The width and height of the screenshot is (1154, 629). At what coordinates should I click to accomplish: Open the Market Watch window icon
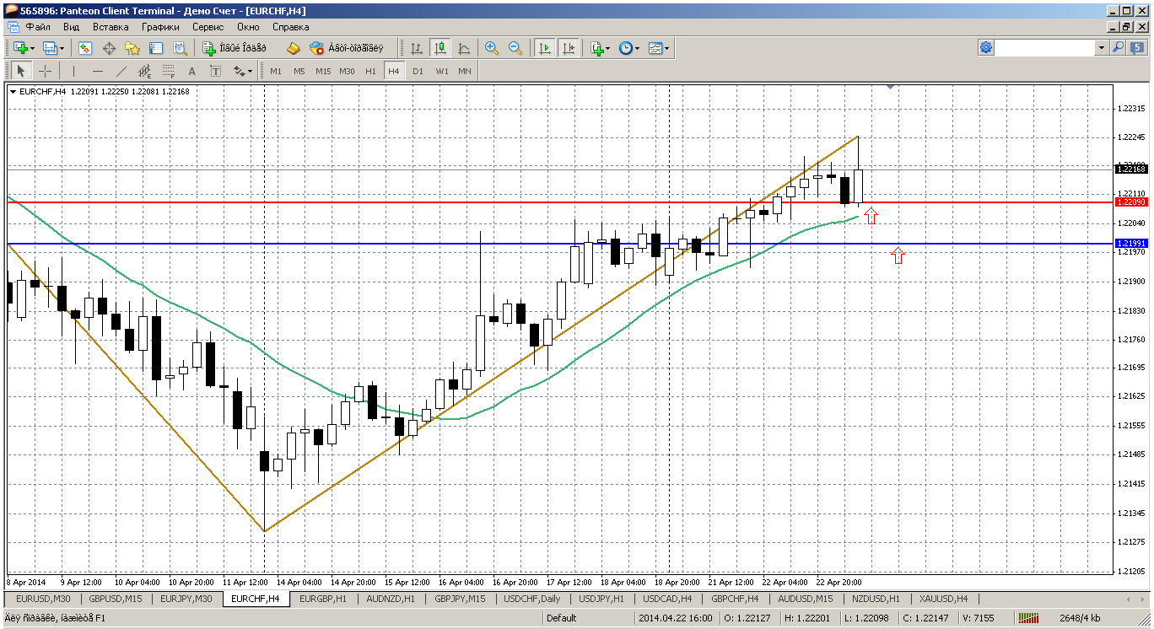tap(85, 48)
